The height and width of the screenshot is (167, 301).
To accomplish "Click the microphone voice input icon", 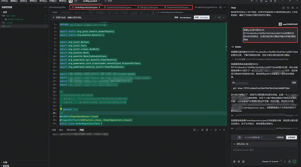I will click(x=289, y=161).
